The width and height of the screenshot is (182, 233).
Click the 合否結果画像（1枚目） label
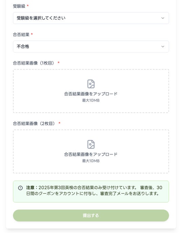tap(34, 63)
